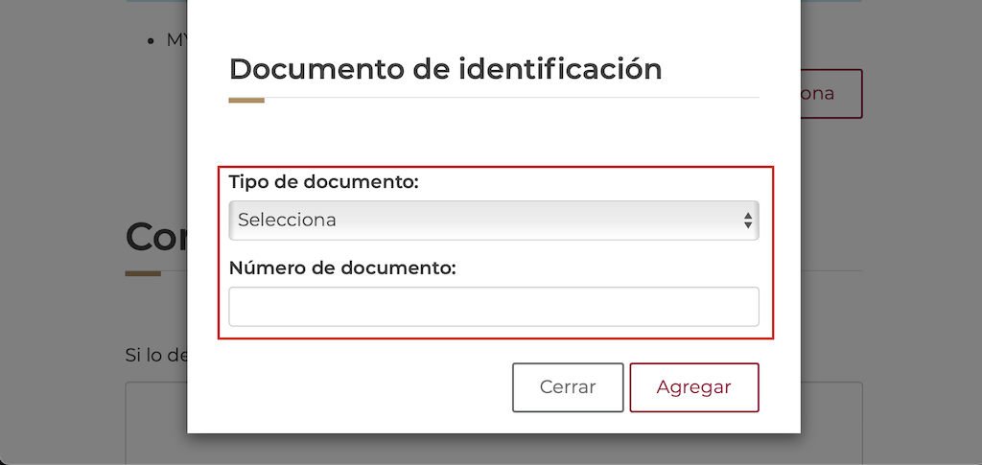Click the Tipo de documento label
Viewport: 982px width, 465px height.
point(324,182)
